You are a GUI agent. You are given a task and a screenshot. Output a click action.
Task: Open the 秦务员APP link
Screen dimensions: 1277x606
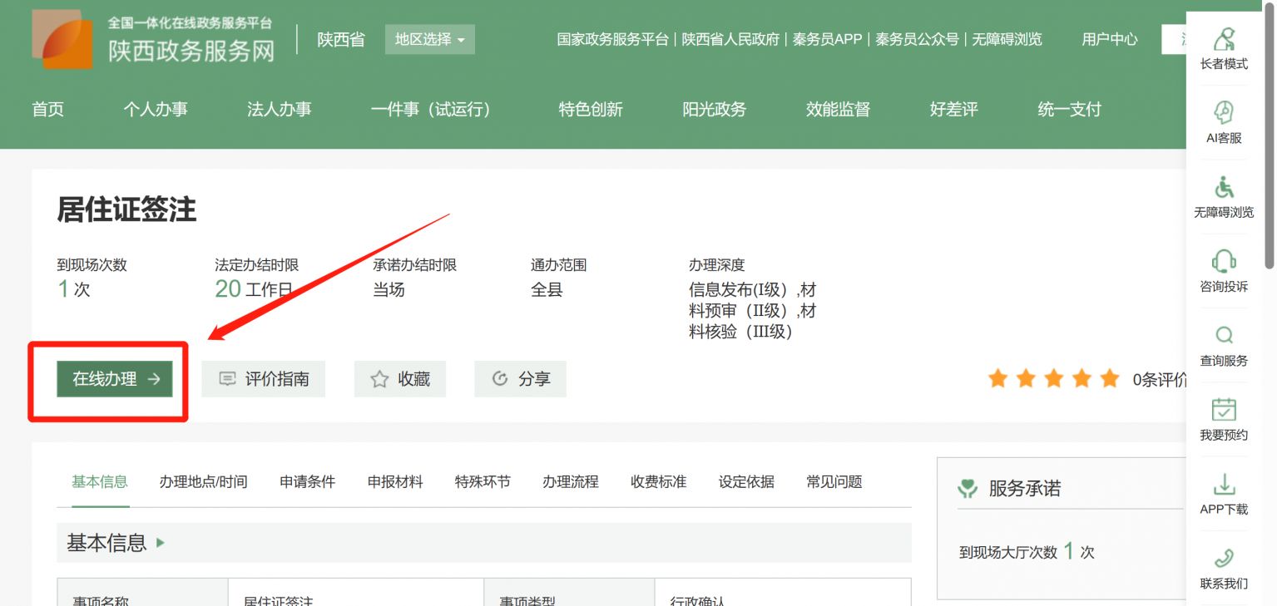coord(827,39)
